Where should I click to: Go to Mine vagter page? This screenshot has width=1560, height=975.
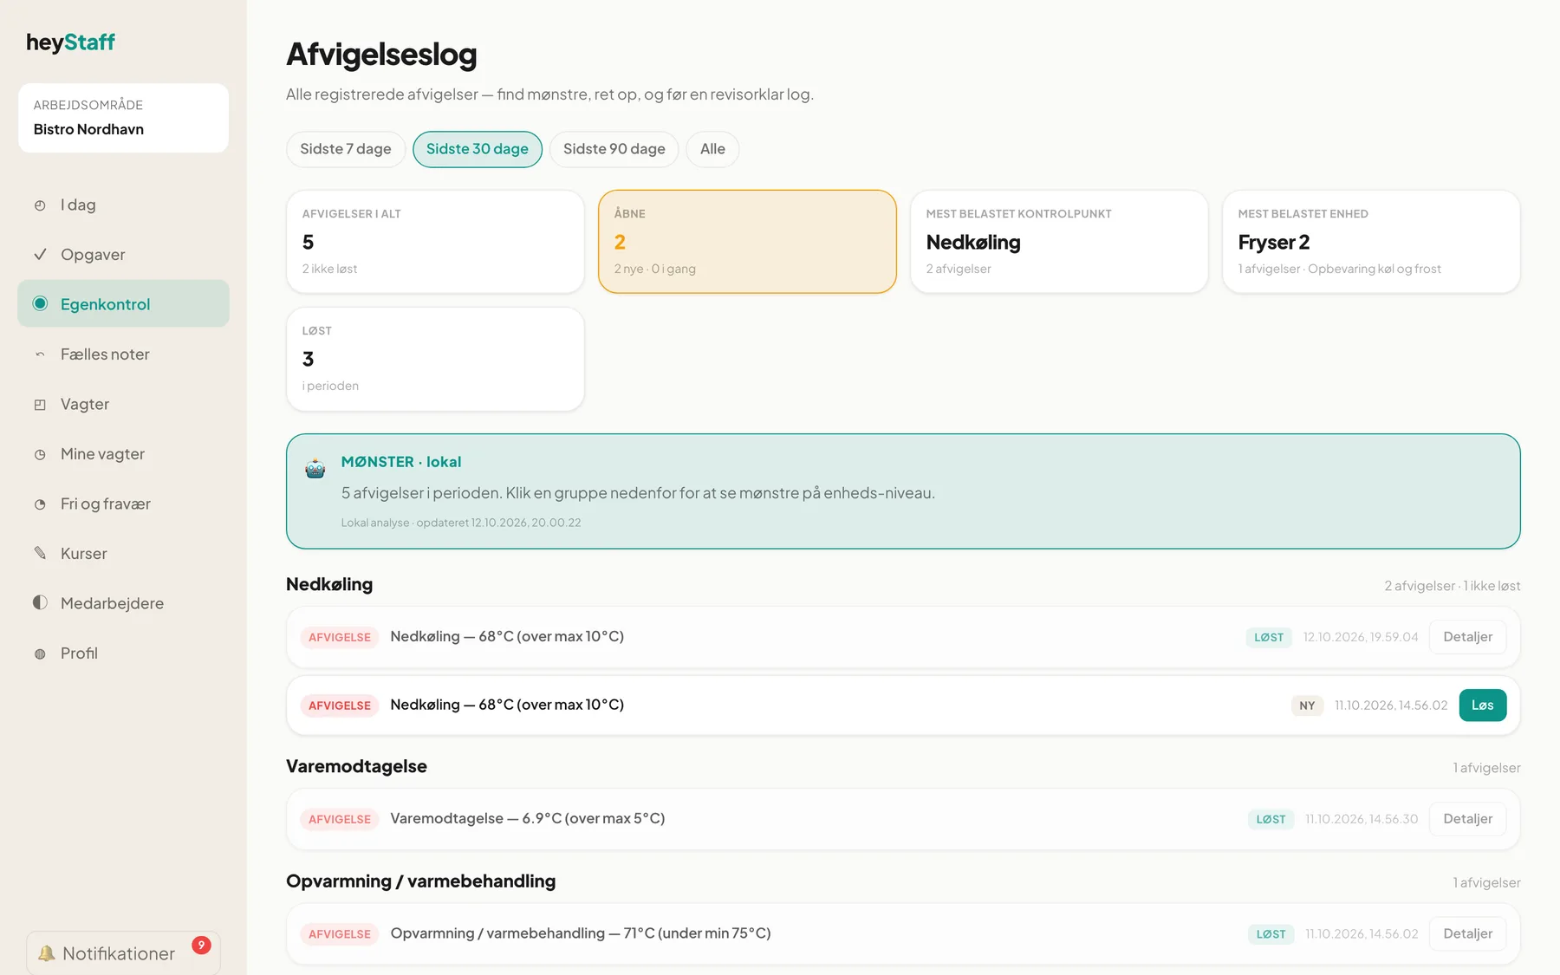(123, 454)
